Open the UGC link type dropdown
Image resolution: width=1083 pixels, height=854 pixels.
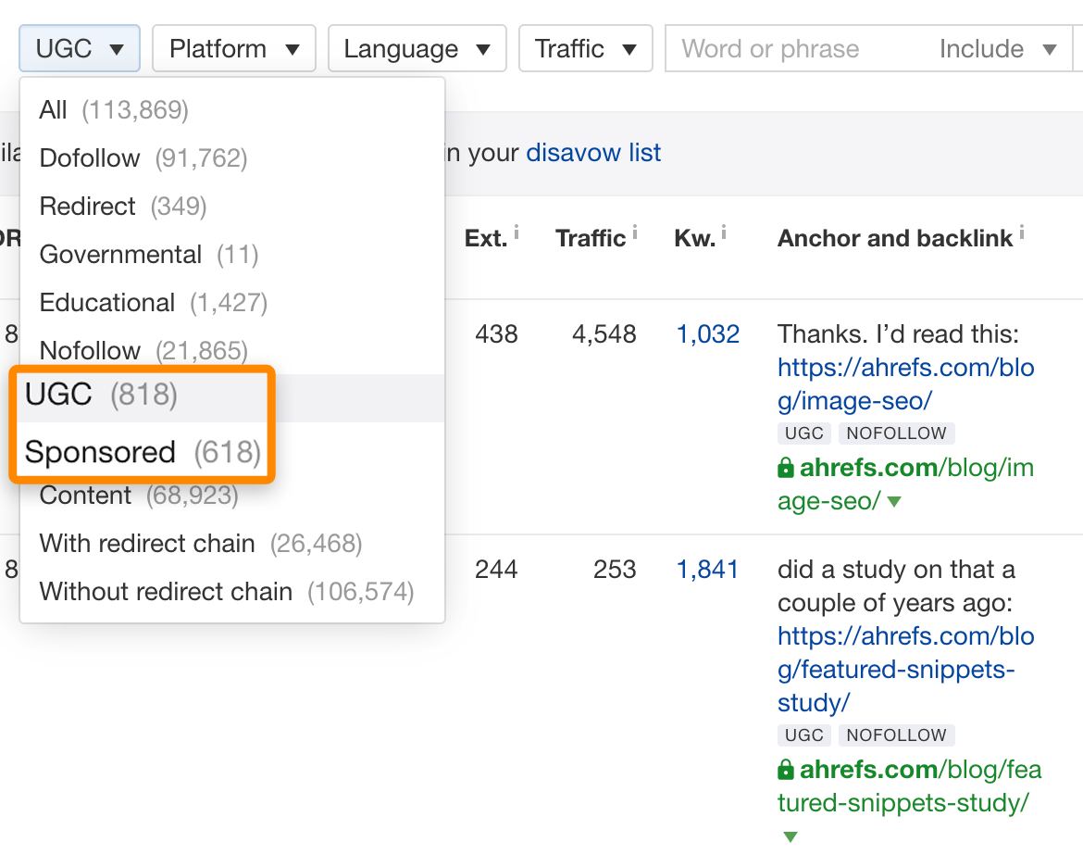click(80, 49)
